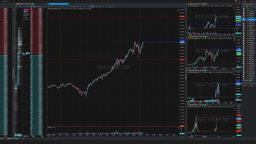Click the middle red horizontal level label on price axis
The height and width of the screenshot is (144, 256).
(182, 60)
